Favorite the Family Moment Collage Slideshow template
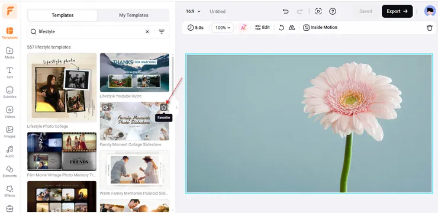This screenshot has height=213, width=438. pyautogui.click(x=164, y=107)
